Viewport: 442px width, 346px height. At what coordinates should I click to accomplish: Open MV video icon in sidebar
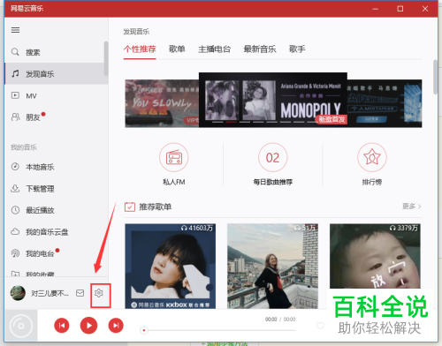tap(15, 95)
